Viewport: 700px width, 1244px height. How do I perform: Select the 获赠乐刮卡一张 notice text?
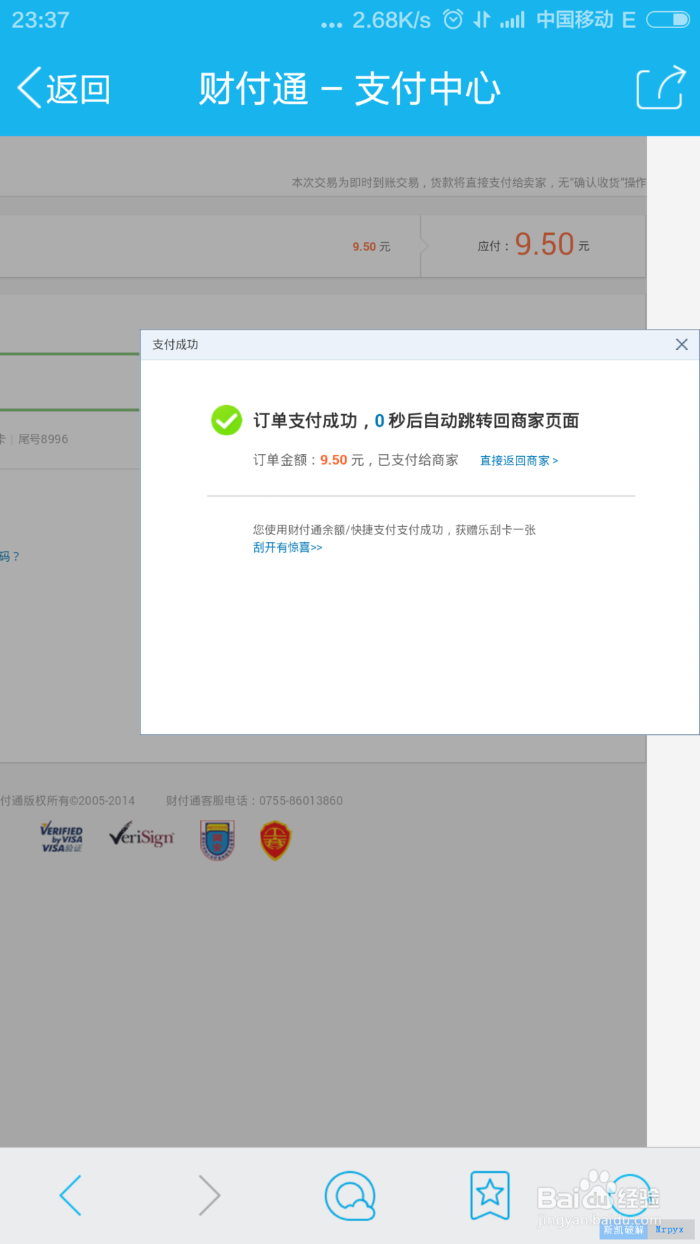coord(496,530)
